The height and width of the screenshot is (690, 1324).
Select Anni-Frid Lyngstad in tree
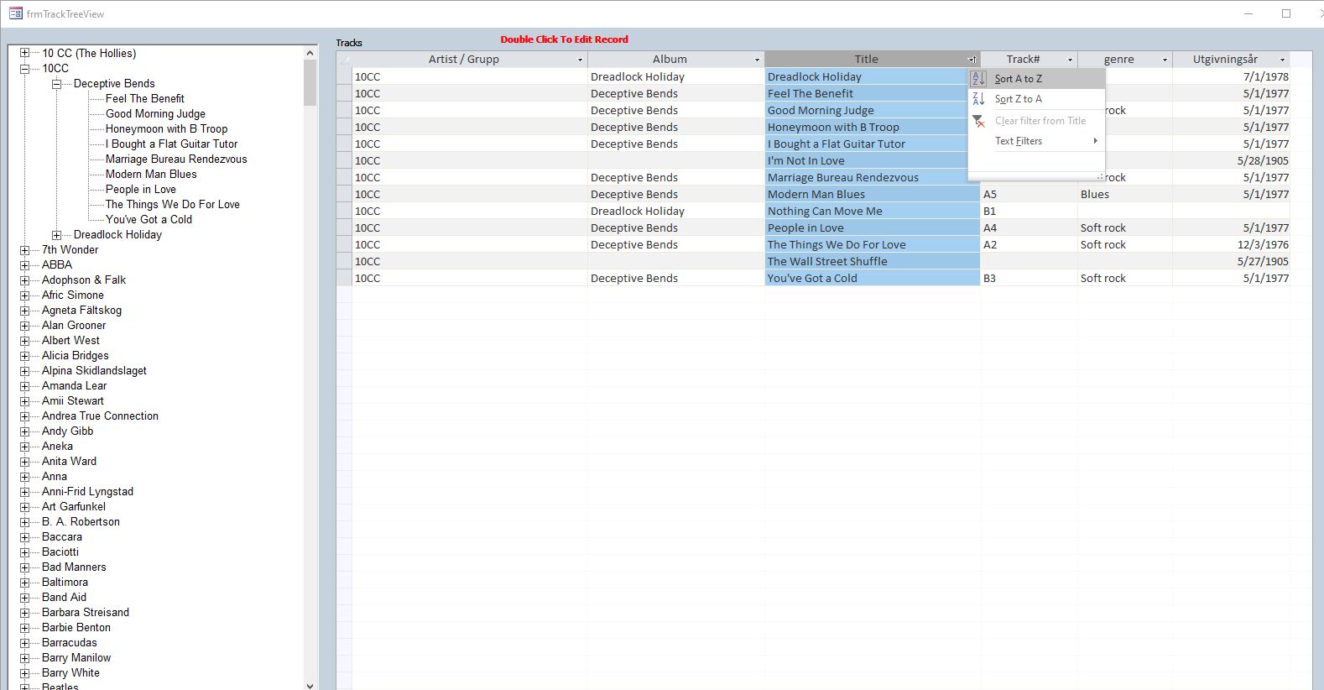tap(87, 491)
